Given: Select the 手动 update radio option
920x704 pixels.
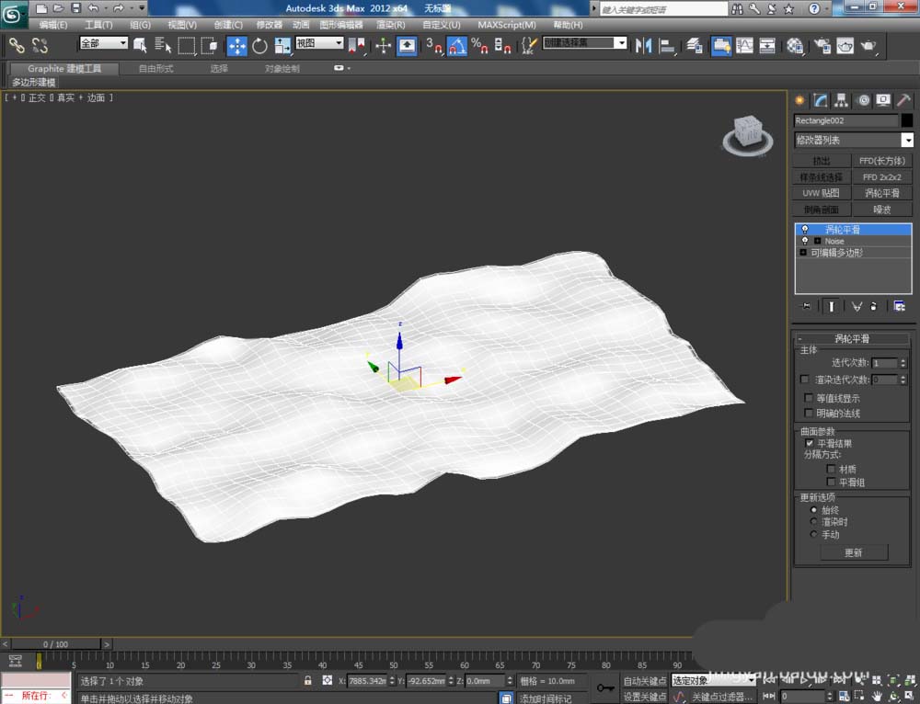Looking at the screenshot, I should pos(813,534).
